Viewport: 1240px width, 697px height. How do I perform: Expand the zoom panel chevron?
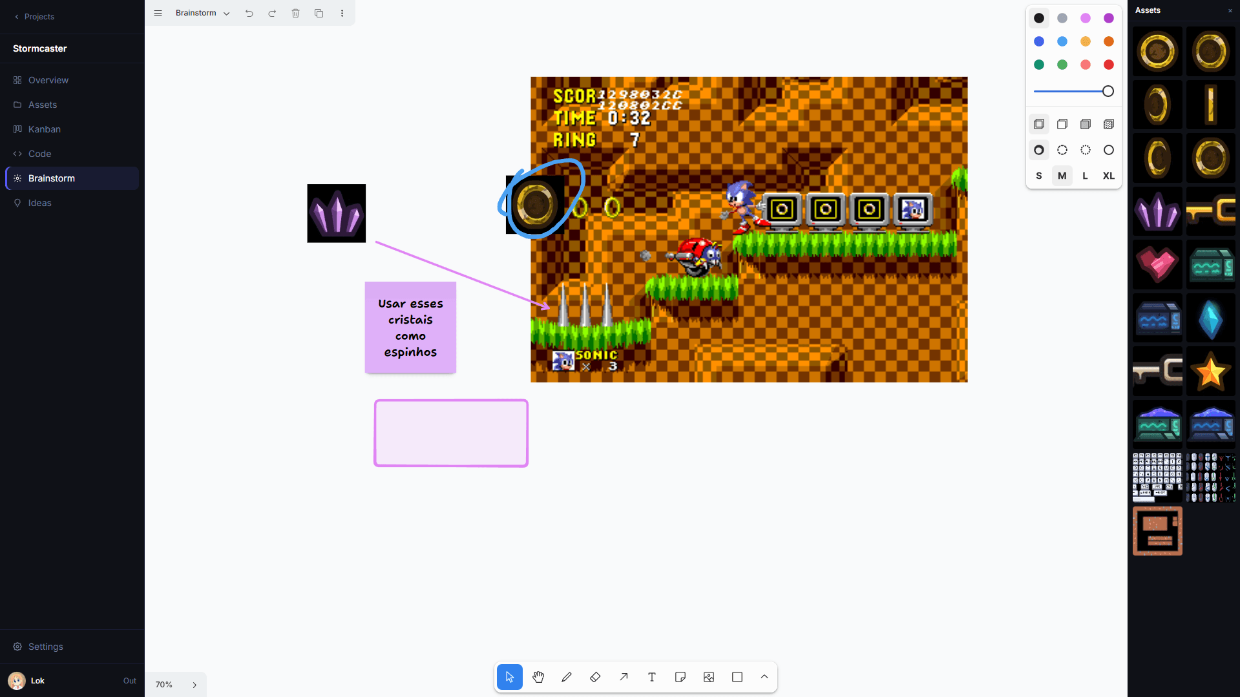click(194, 685)
